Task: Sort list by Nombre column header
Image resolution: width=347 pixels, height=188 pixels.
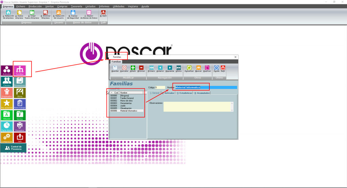Action: [x=131, y=93]
